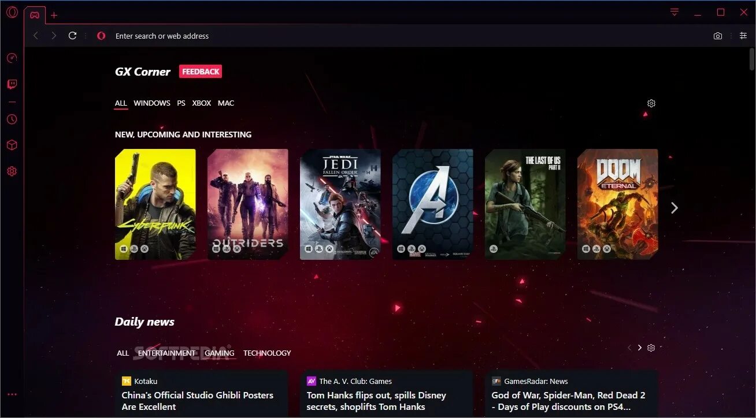Viewport: 756px width, 418px height.
Task: Click the GX Corner heading
Action: pos(143,72)
